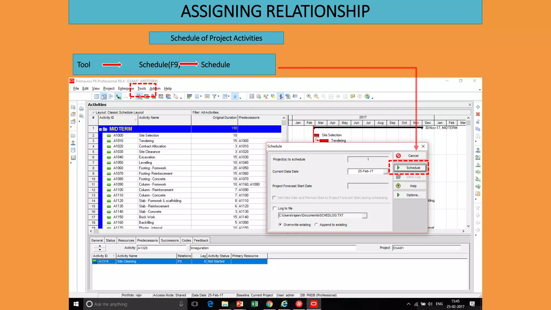Click the Schedule button in dialog
Image resolution: width=551 pixels, height=310 pixels.
410,168
